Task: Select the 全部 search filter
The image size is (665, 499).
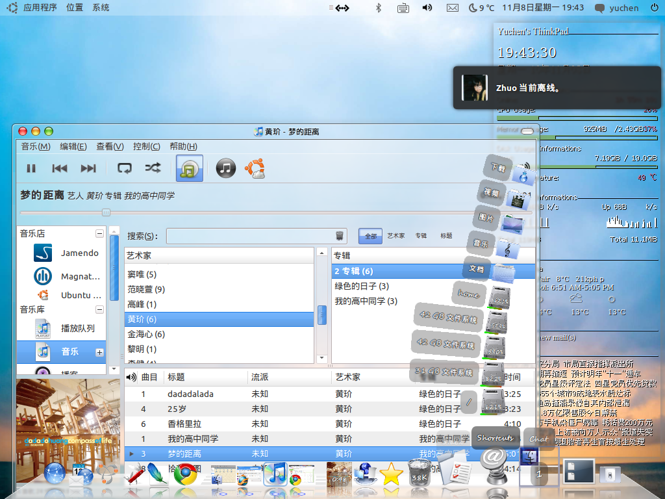Action: point(371,236)
